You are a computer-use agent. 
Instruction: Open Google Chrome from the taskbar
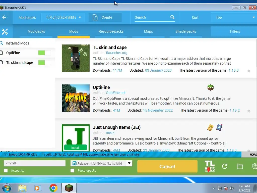[x=53, y=188]
